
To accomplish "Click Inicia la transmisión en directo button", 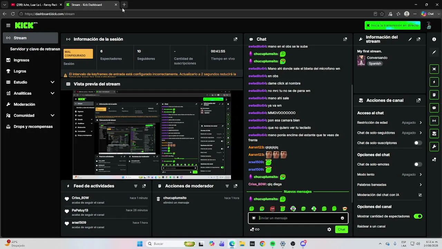I will tap(393, 25).
